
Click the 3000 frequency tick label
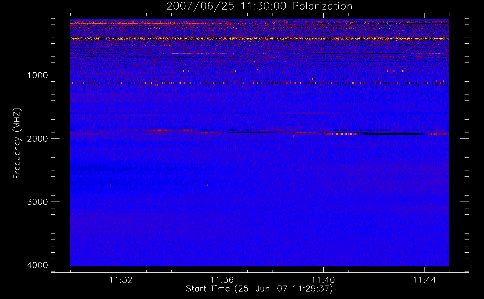37,202
